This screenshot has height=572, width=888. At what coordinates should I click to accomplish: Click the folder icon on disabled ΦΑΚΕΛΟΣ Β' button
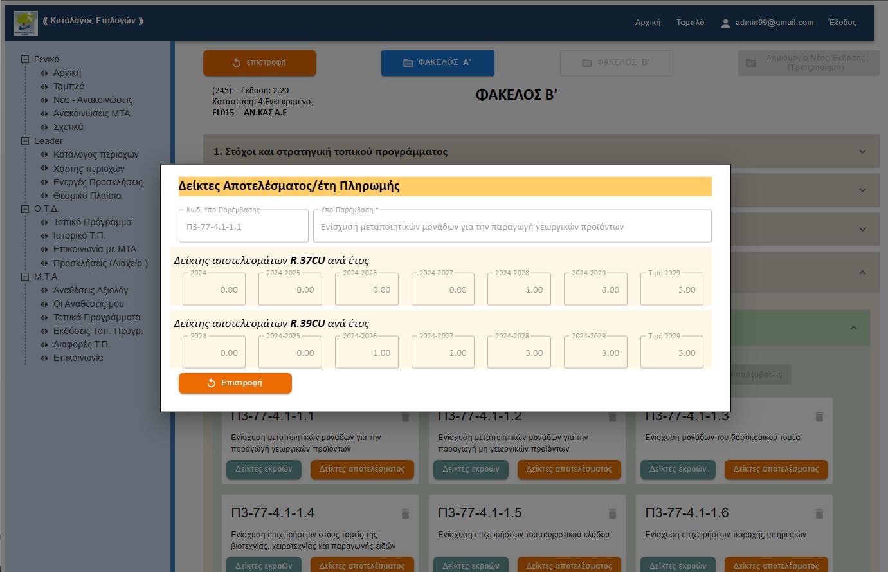(x=586, y=62)
